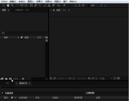Select the Type text tool
129x101 pixels.
coord(40,5)
